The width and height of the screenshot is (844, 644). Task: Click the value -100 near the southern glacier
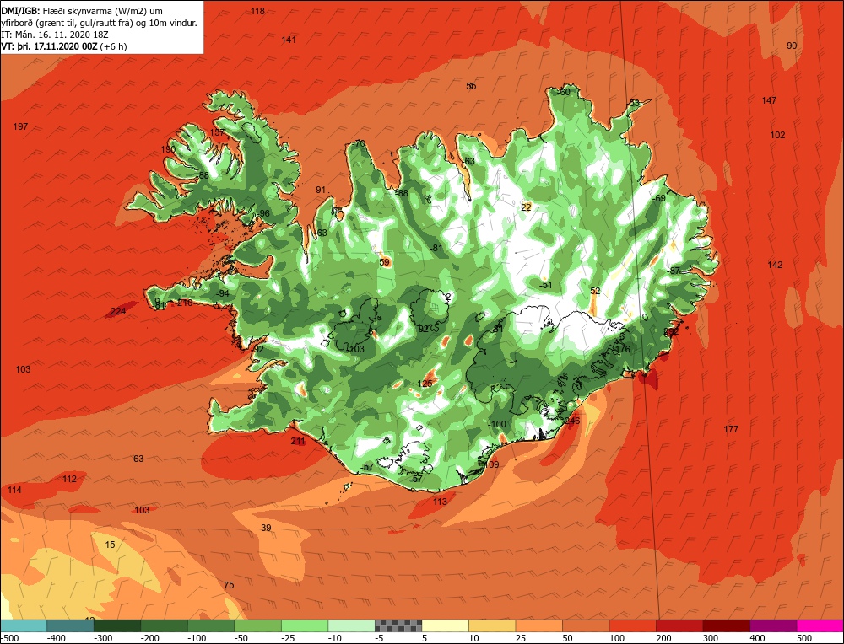pos(497,424)
